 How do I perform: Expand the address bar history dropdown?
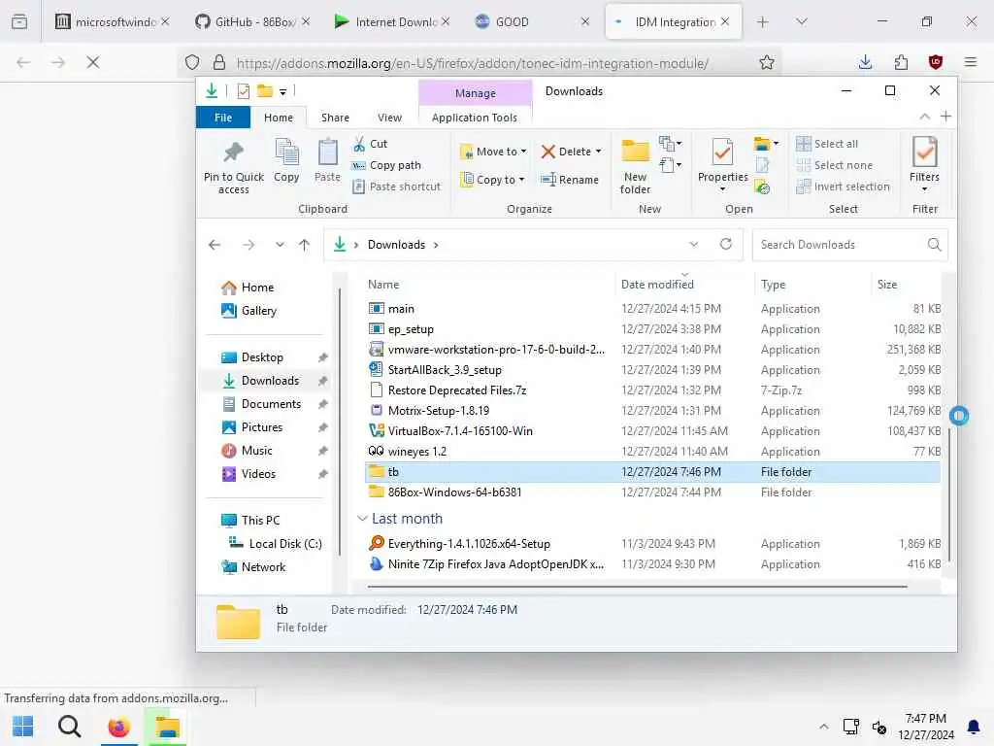693,244
